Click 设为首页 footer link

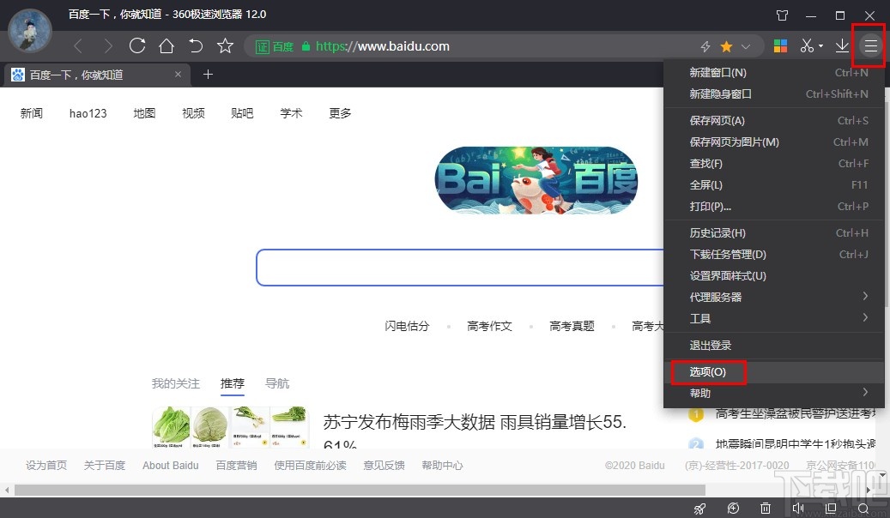[x=46, y=465]
